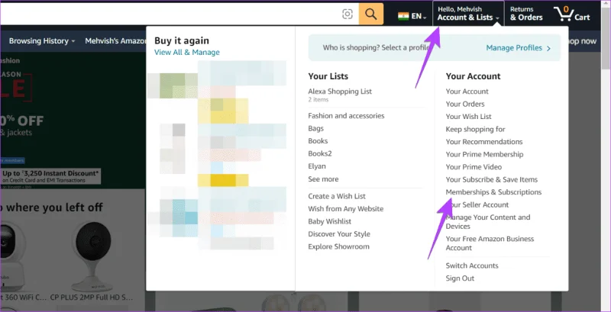The image size is (611, 312).
Task: Open Your Subscribe & Save Items
Action: pyautogui.click(x=491, y=179)
